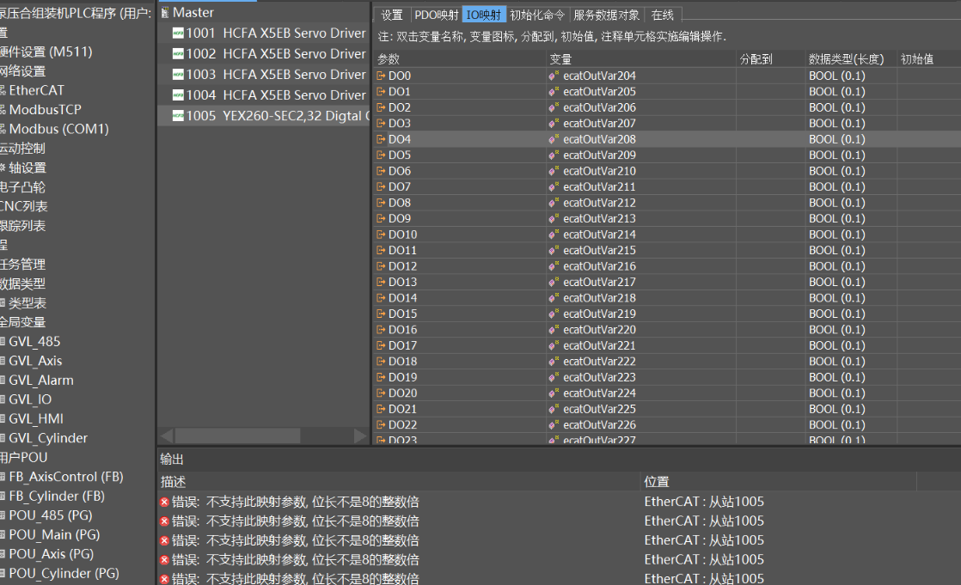Viewport: 961px width, 585px height.
Task: Click right arrow of device list scrollbar
Action: [x=361, y=436]
